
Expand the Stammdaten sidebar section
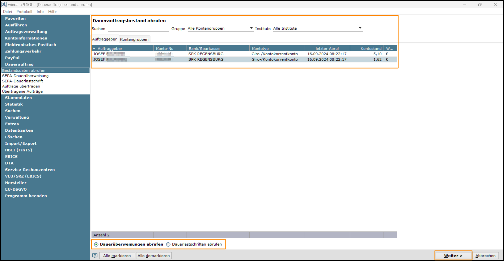pyautogui.click(x=18, y=98)
